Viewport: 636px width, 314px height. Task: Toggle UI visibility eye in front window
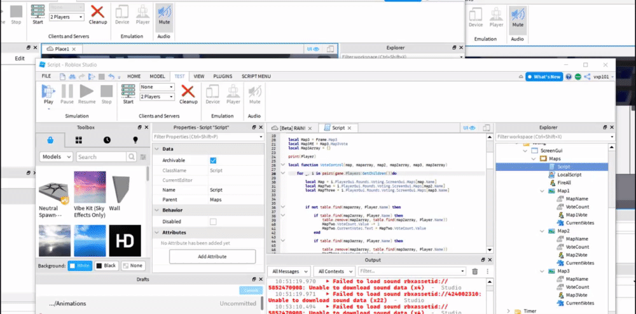click(x=471, y=128)
